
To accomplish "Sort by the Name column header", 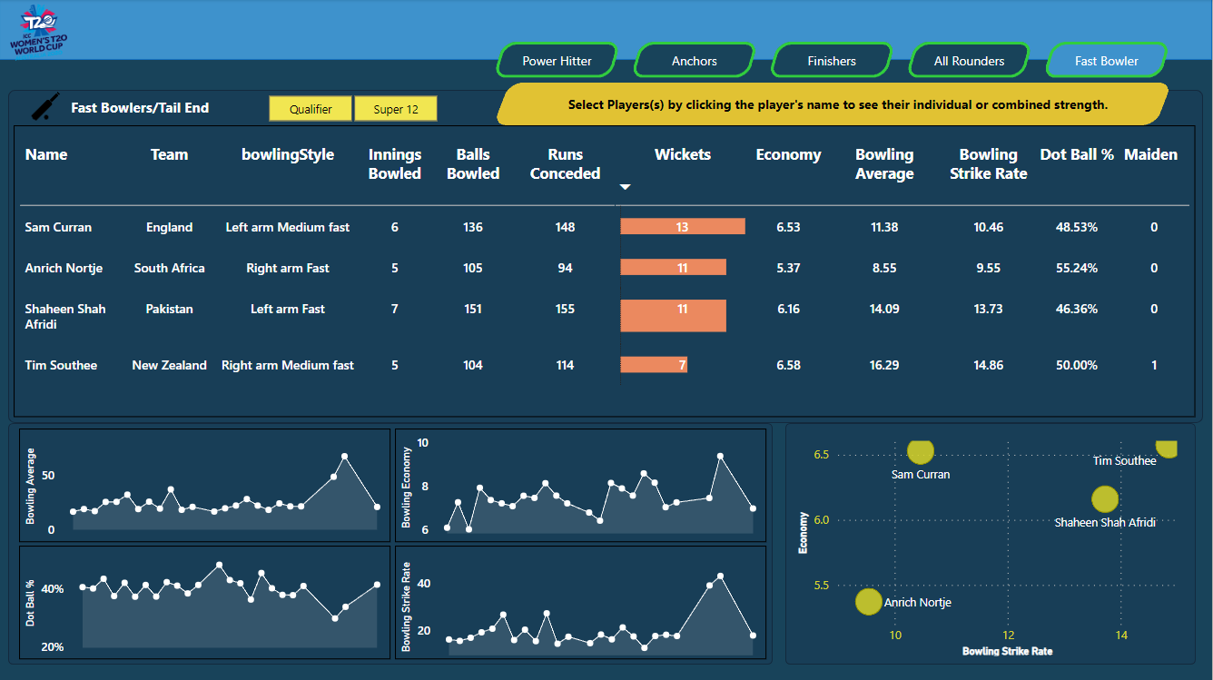I will click(x=46, y=154).
